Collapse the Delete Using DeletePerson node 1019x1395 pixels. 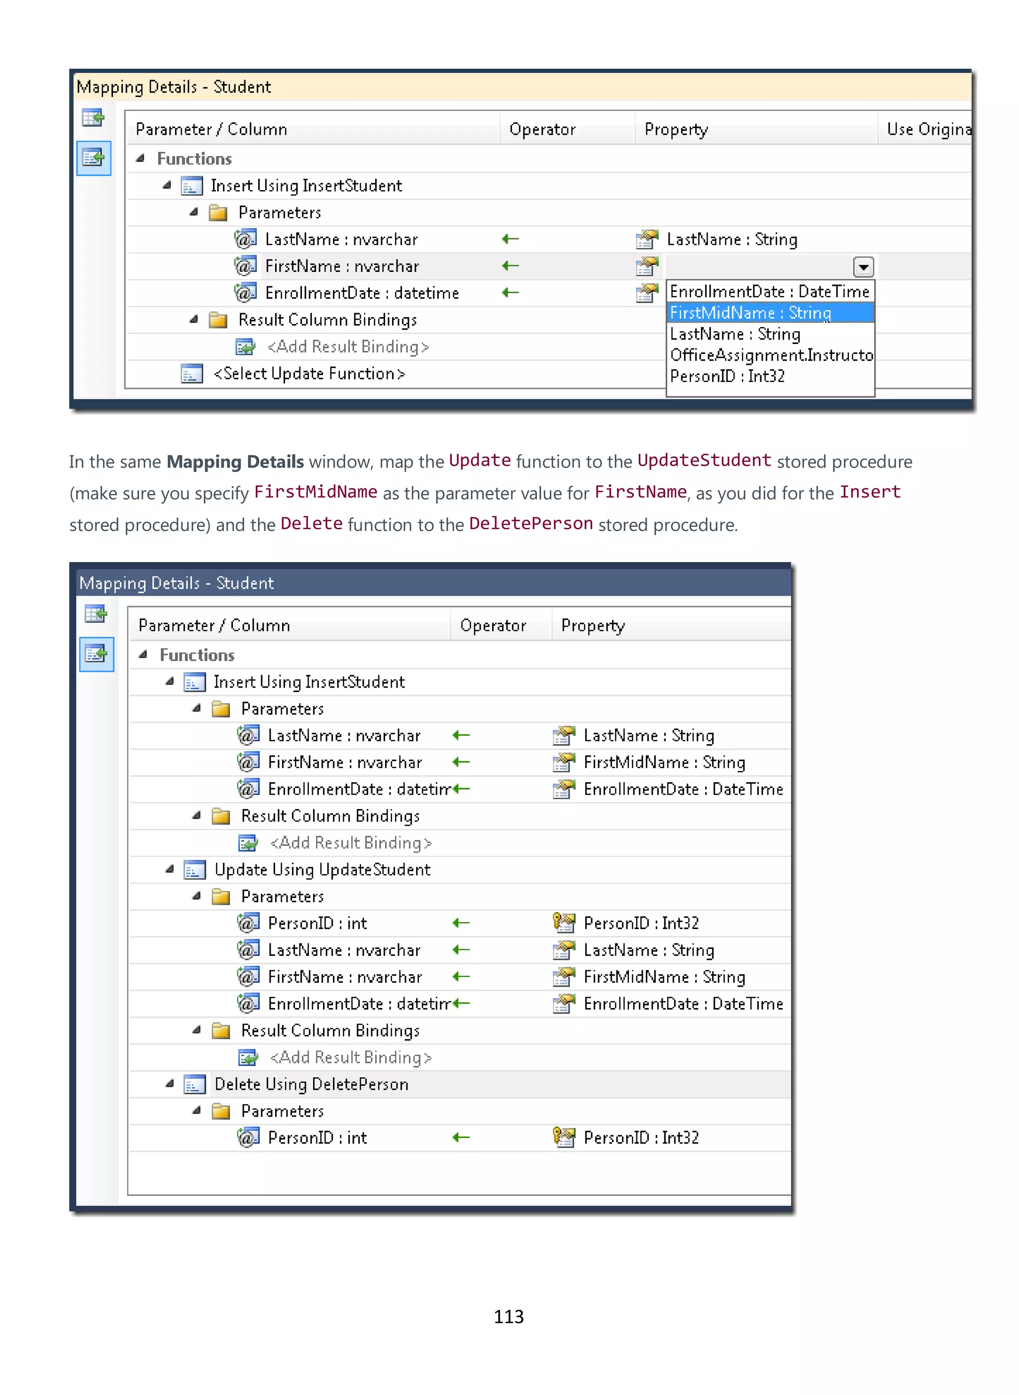click(170, 1084)
